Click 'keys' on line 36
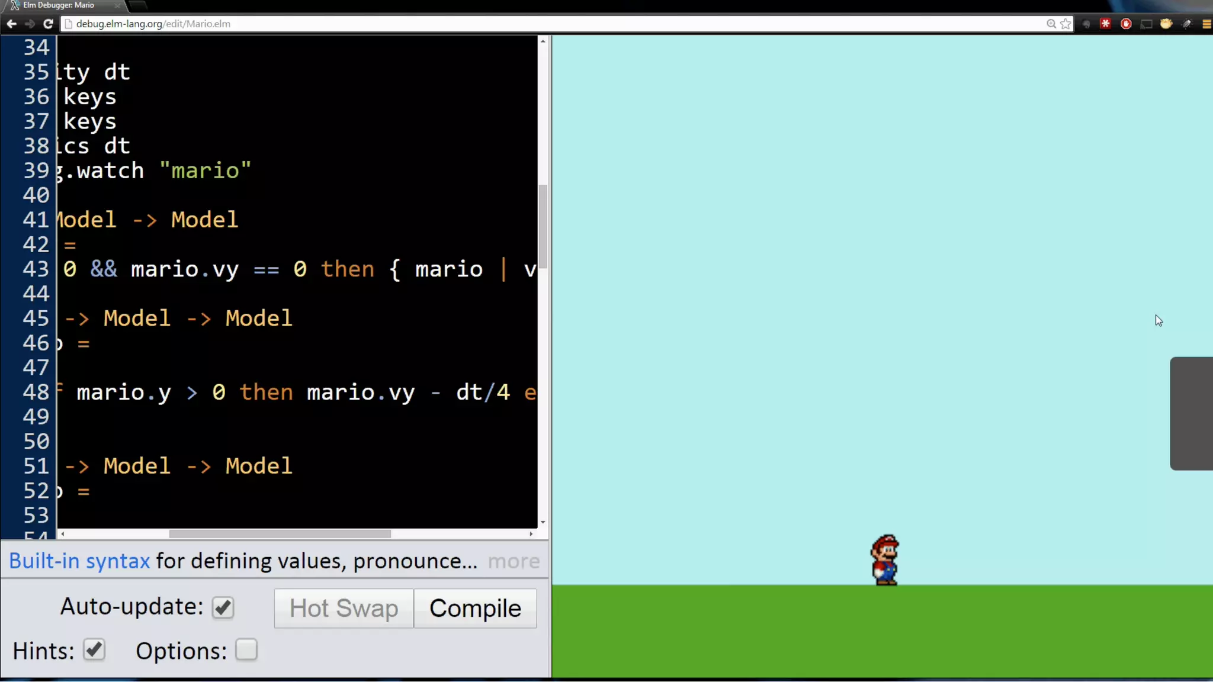1213x682 pixels. coord(90,97)
